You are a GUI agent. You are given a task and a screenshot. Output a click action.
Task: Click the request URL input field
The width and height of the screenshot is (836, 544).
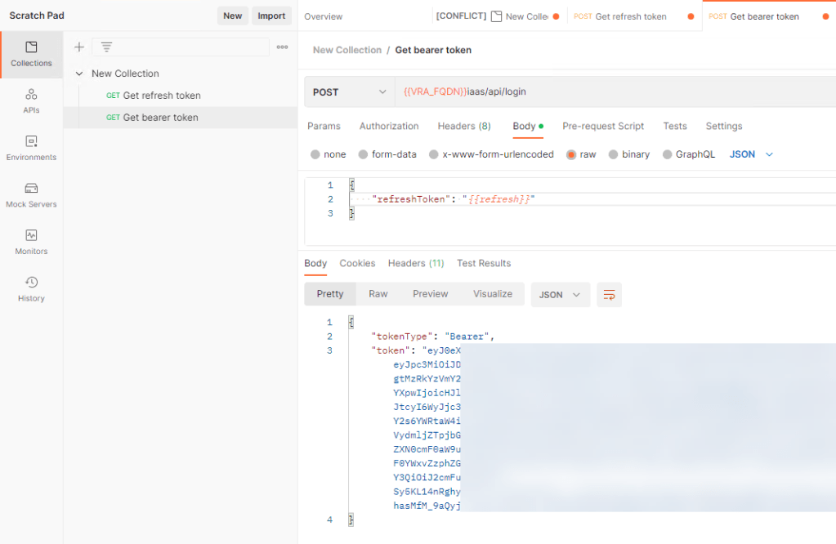click(x=613, y=92)
